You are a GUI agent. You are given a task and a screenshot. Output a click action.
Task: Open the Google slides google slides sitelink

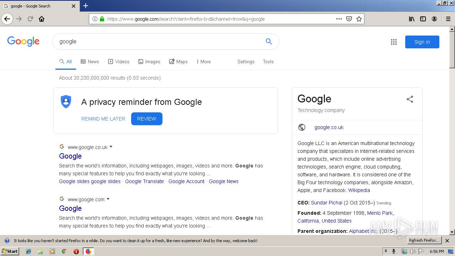pos(90,181)
